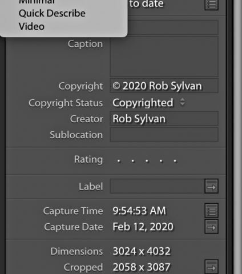Click the list icon beside 'to date' status
Viewport: 242px width, 274px height.
click(x=211, y=4)
